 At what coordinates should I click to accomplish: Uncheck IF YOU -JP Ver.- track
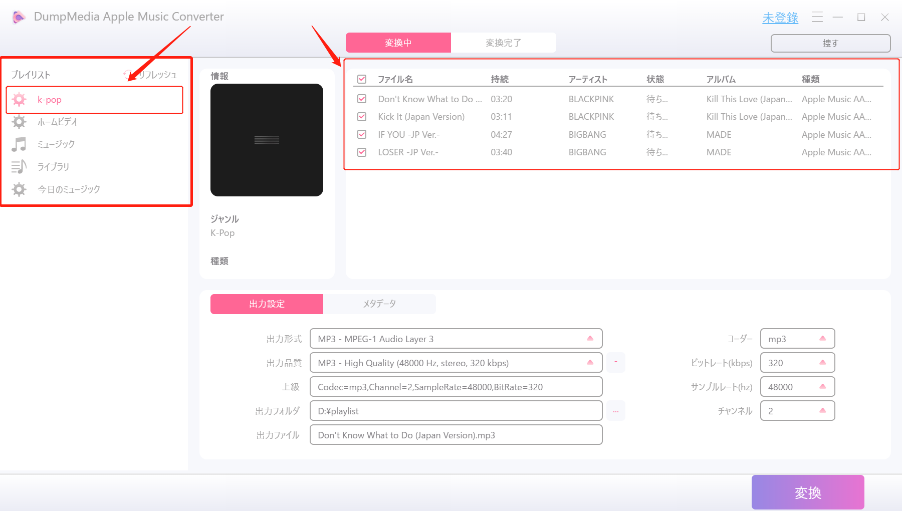click(362, 134)
